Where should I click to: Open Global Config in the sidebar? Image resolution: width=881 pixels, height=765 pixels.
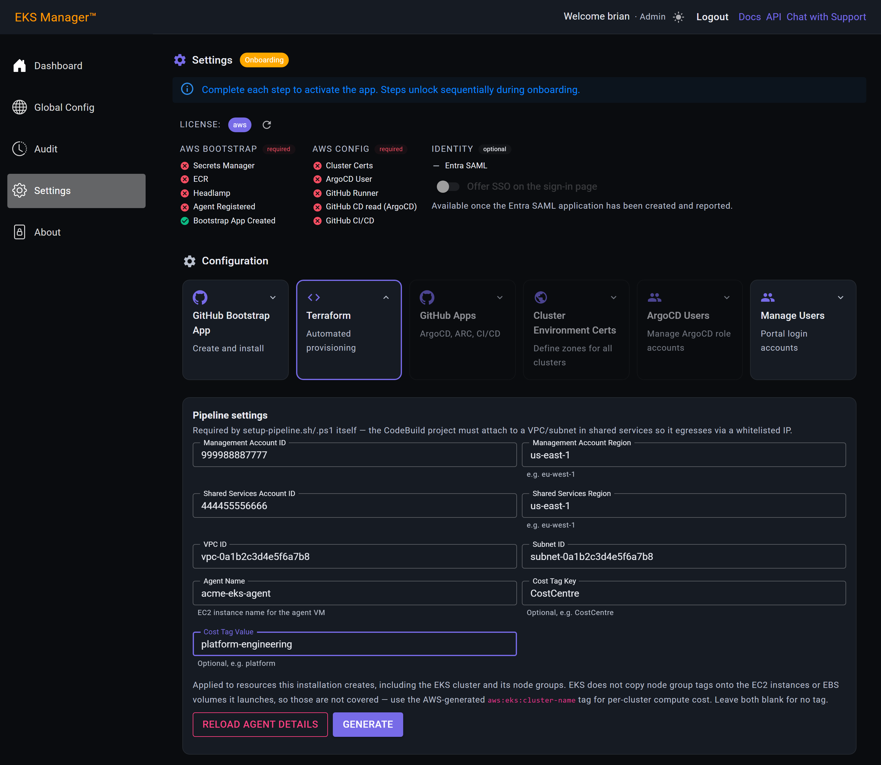click(x=76, y=107)
